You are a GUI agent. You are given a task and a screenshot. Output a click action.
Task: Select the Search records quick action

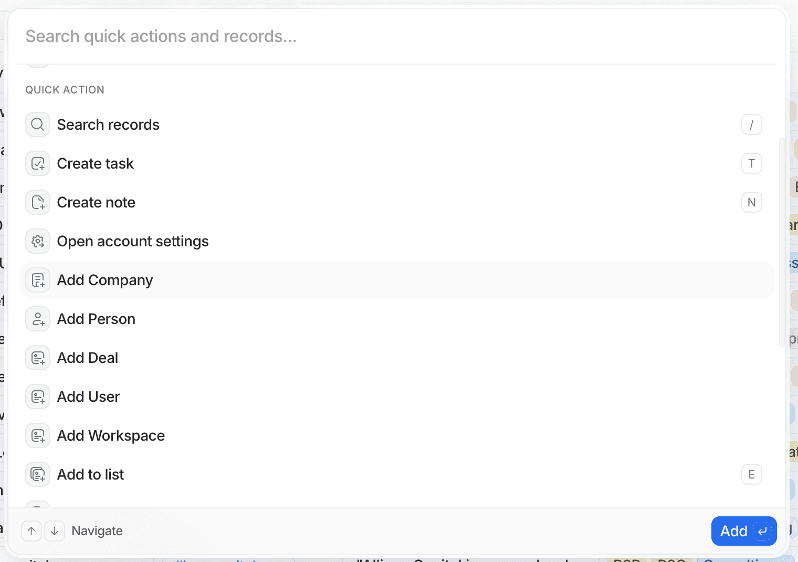pyautogui.click(x=108, y=124)
